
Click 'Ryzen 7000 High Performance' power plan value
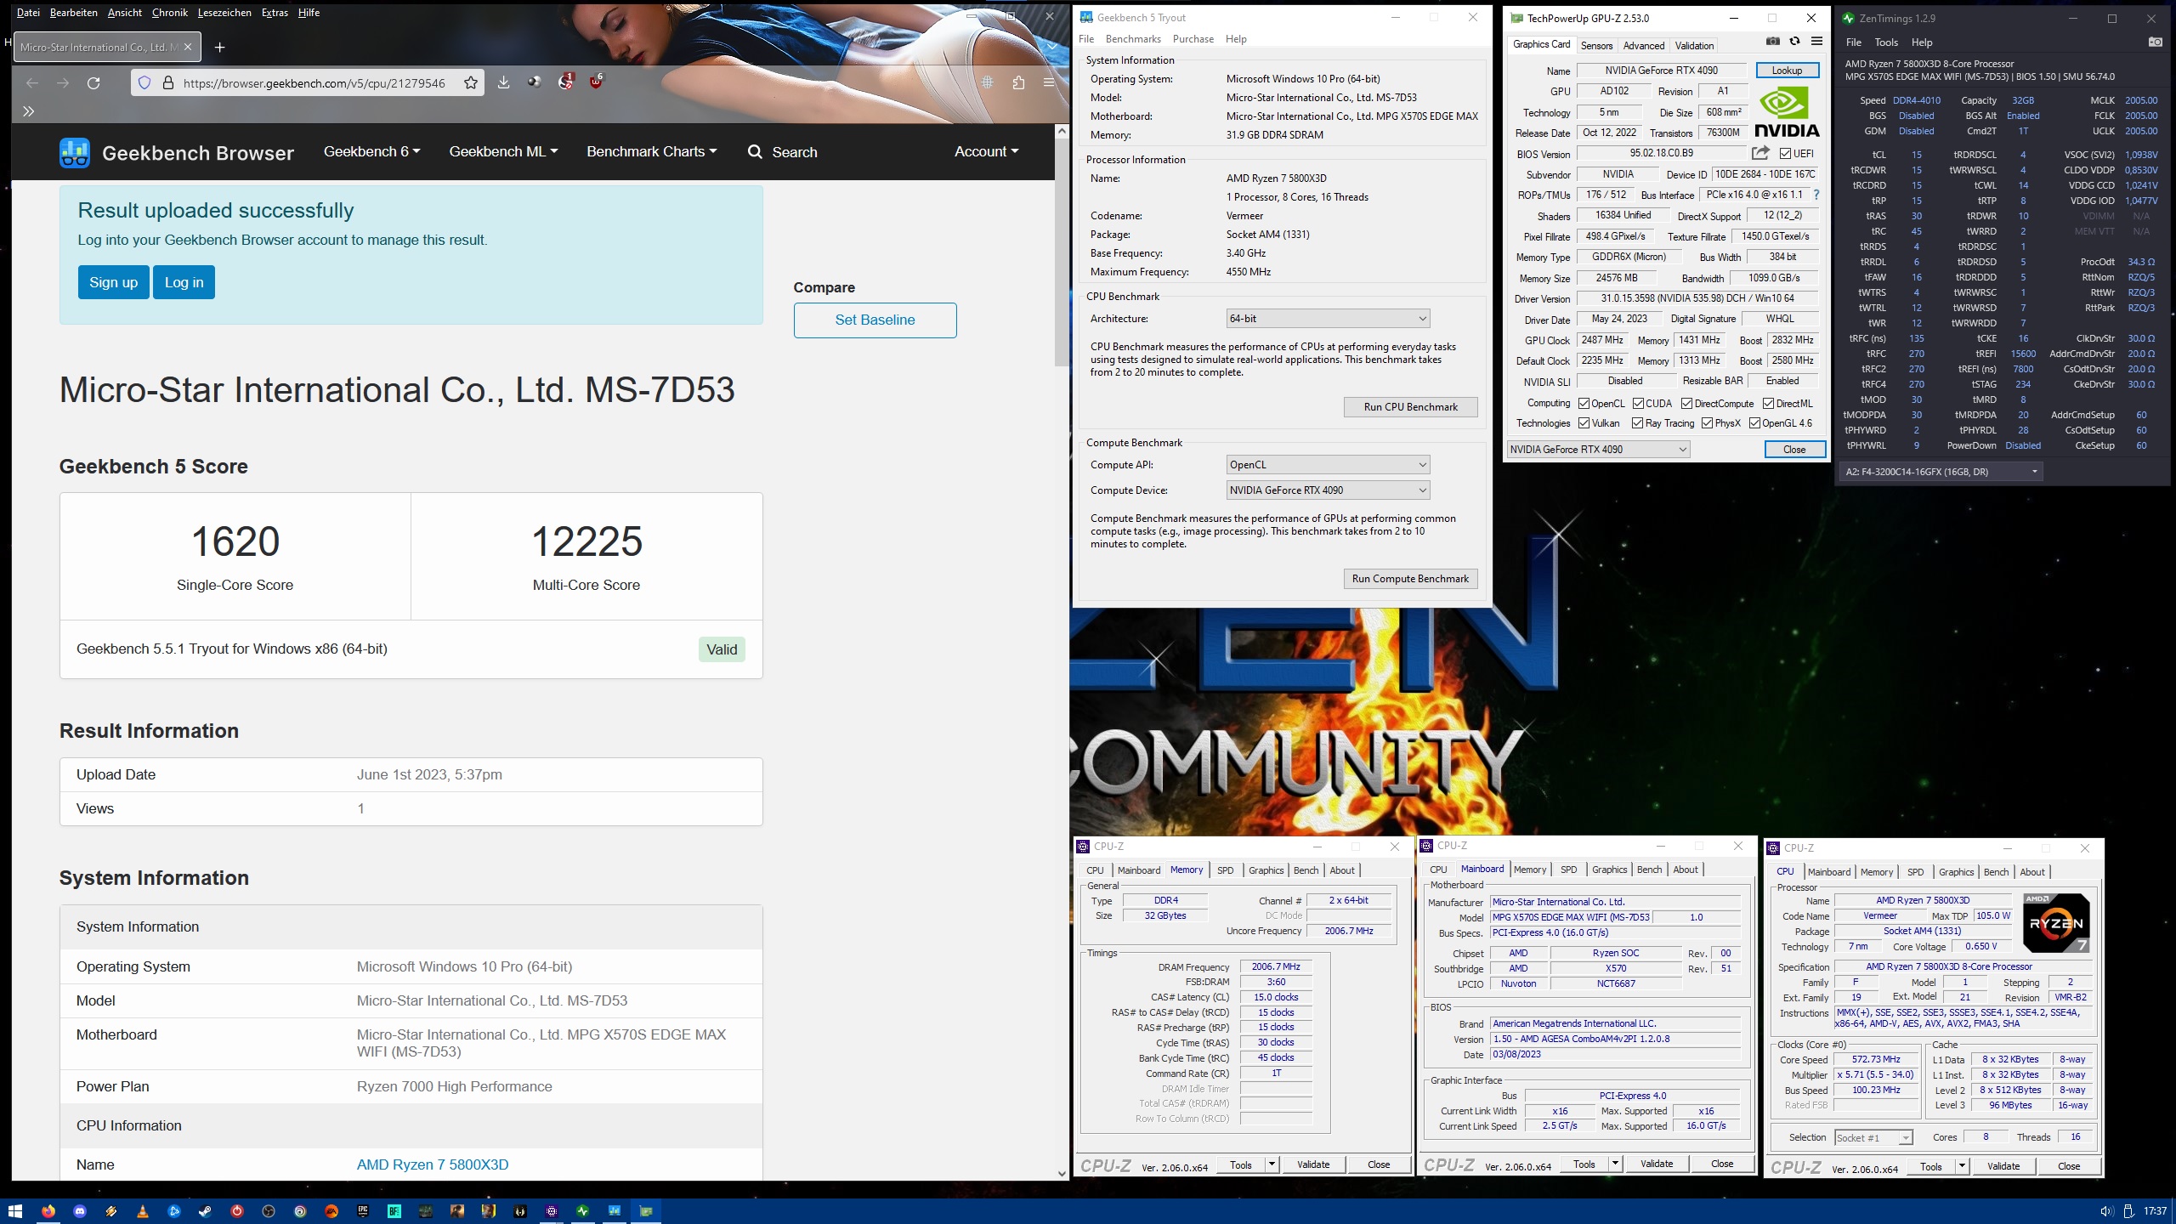(x=454, y=1087)
